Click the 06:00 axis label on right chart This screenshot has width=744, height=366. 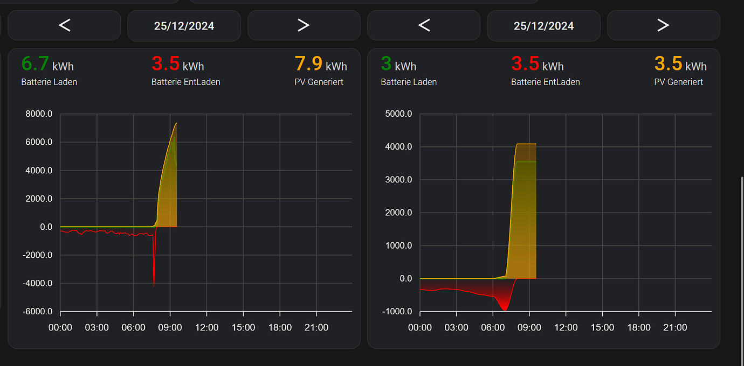click(x=493, y=327)
